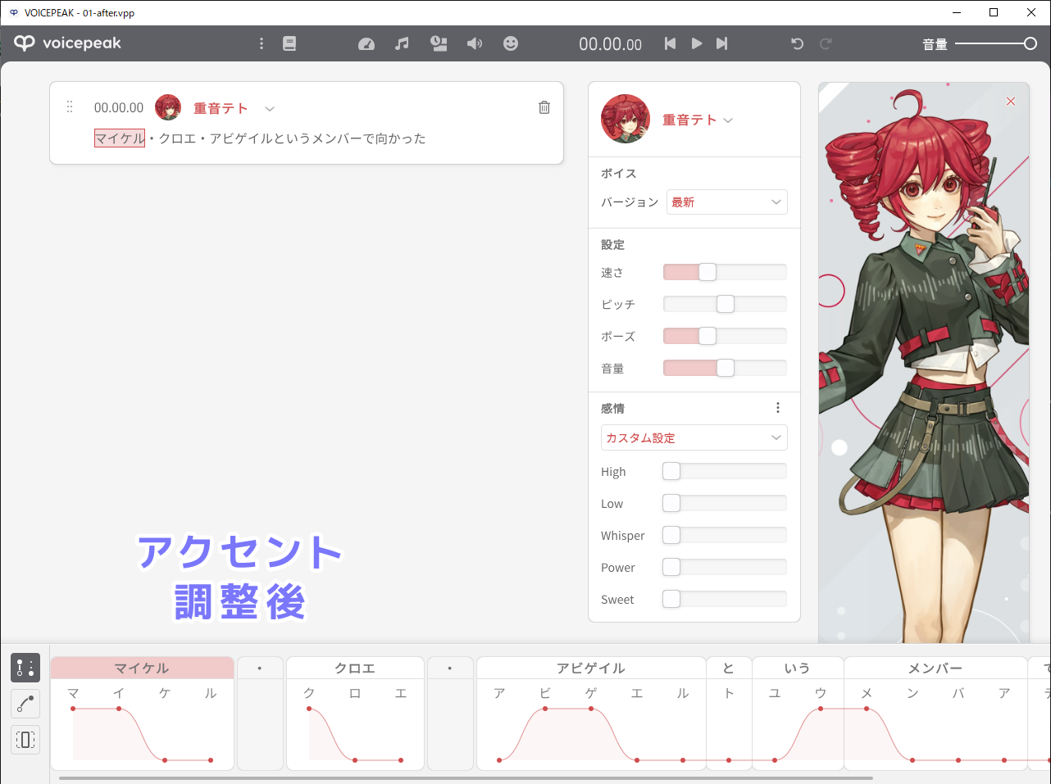Click the music note icon

click(402, 43)
